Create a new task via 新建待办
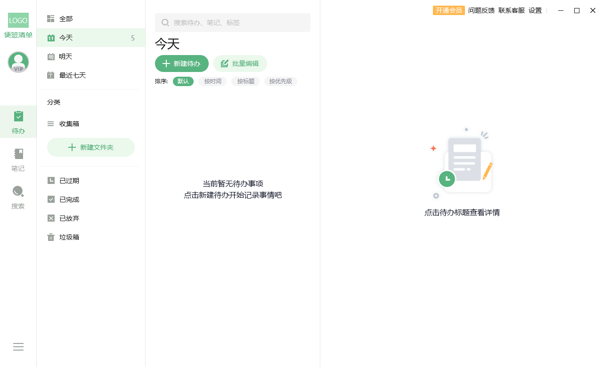Screen dimensions: 603x367 [182, 64]
